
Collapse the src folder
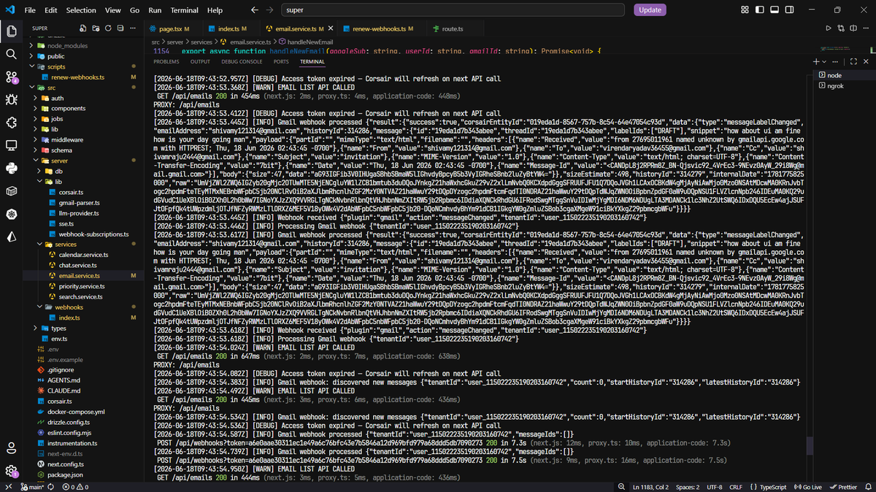[x=51, y=88]
